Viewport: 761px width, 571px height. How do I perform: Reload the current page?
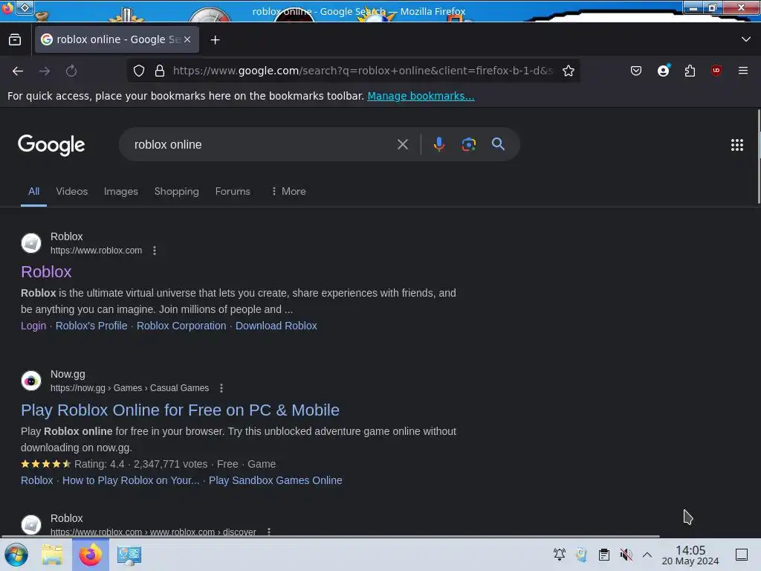pyautogui.click(x=71, y=71)
